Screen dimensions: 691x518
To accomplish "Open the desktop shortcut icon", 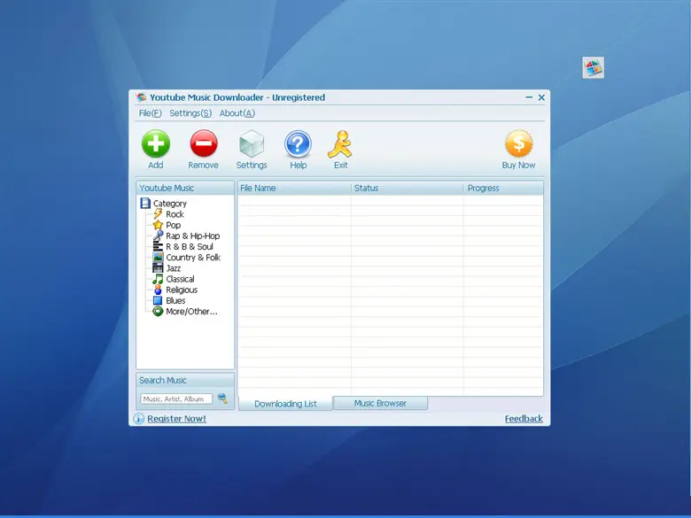I will coord(593,67).
